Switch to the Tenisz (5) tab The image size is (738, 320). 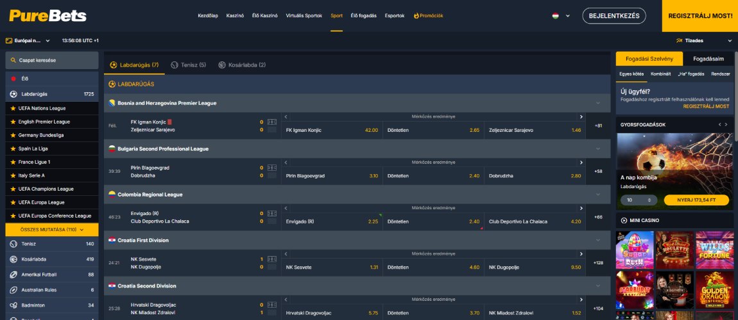(188, 65)
